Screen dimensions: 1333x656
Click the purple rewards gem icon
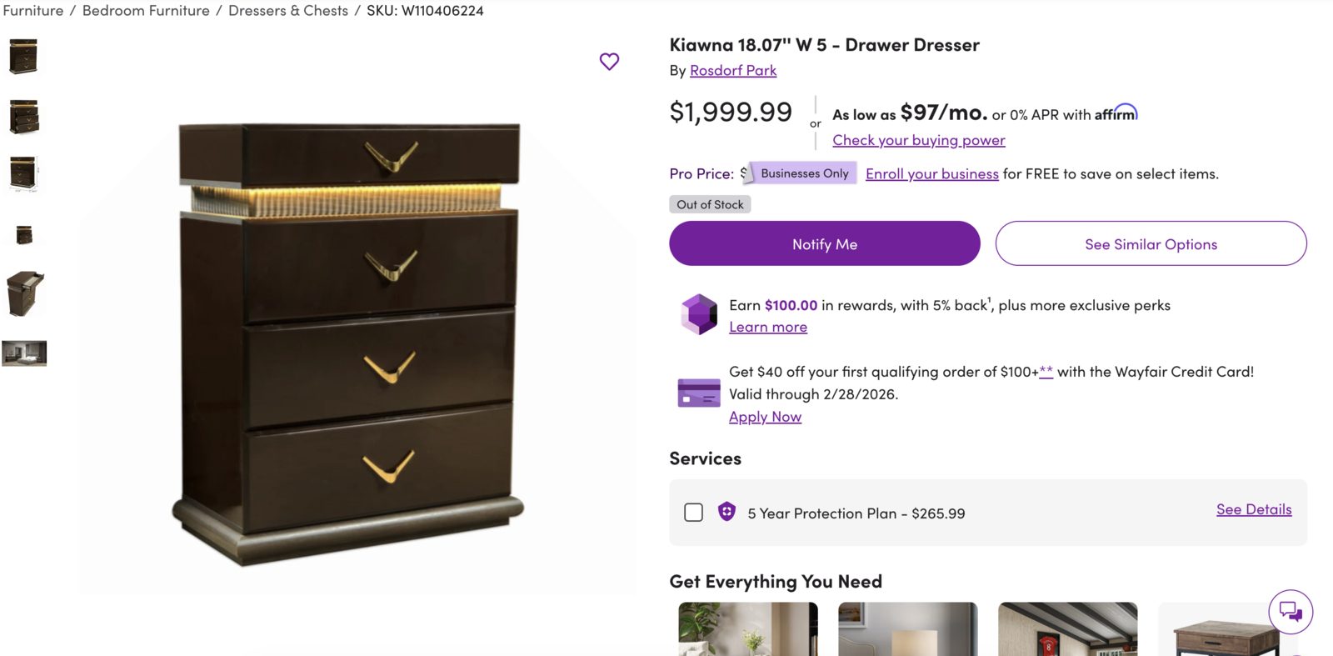(x=699, y=314)
